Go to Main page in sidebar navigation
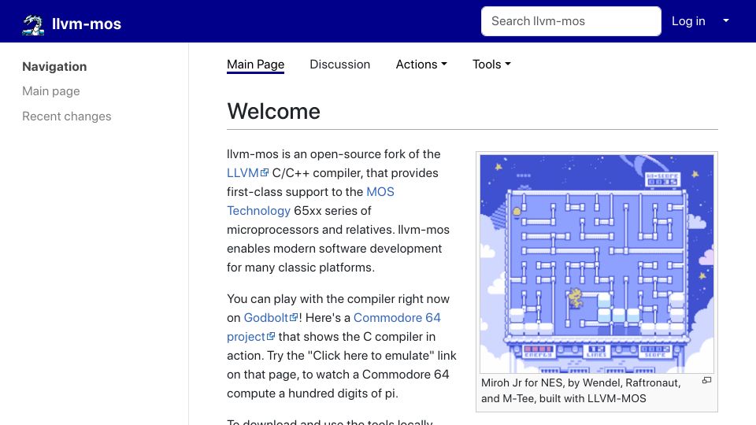 [x=51, y=91]
